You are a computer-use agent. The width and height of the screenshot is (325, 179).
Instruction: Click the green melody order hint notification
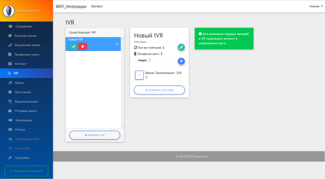pos(224,38)
